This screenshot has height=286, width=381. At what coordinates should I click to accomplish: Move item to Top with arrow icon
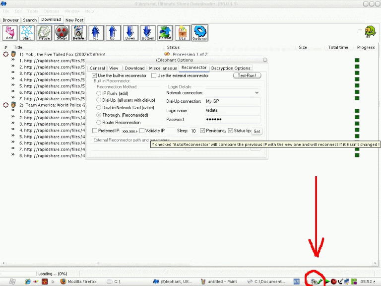(x=96, y=33)
